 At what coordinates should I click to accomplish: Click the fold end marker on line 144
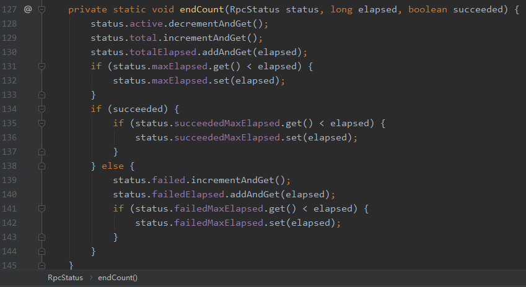tap(42, 251)
